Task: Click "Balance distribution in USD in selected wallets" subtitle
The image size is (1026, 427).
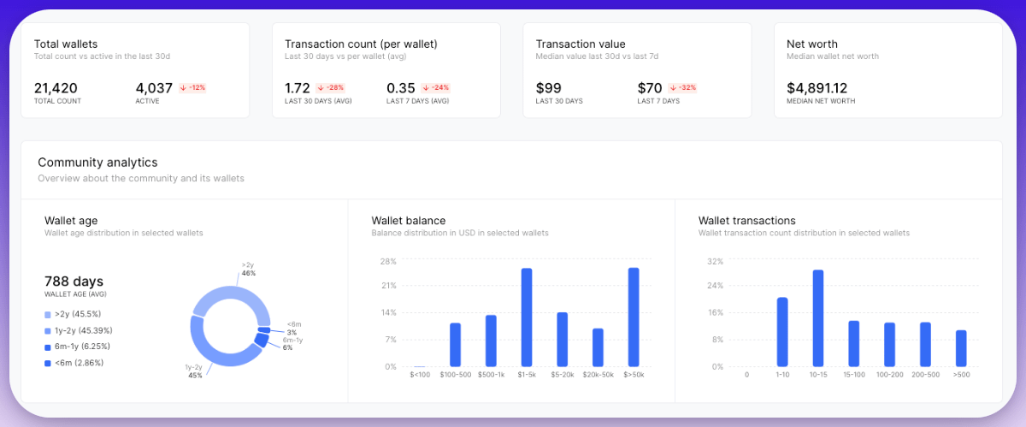Action: click(x=460, y=233)
